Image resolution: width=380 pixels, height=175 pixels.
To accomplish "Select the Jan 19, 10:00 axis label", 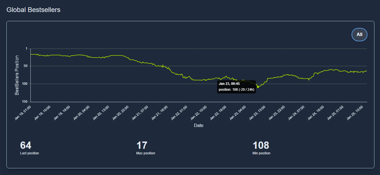I will (43, 112).
